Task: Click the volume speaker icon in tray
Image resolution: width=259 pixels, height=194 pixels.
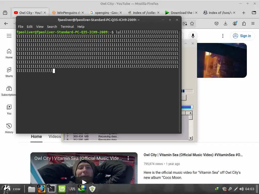Action: (x=242, y=189)
